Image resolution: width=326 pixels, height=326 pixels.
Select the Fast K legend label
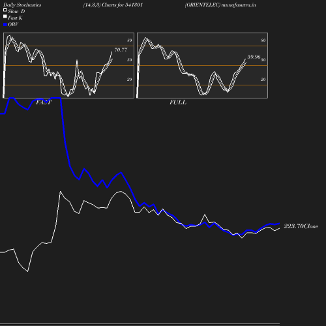click(15, 18)
